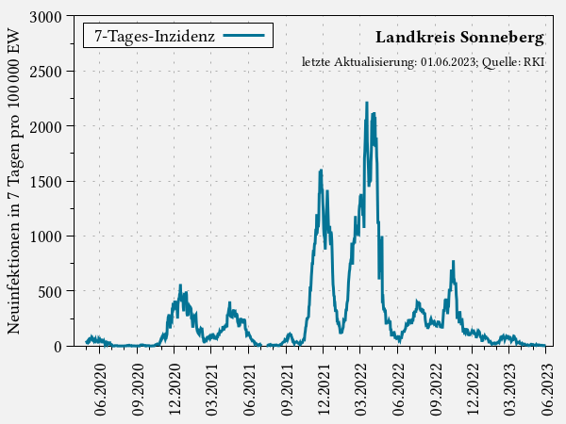Click the curve peak near 1600 in late 2021
Image resolution: width=566 pixels, height=424 pixels.
click(321, 171)
